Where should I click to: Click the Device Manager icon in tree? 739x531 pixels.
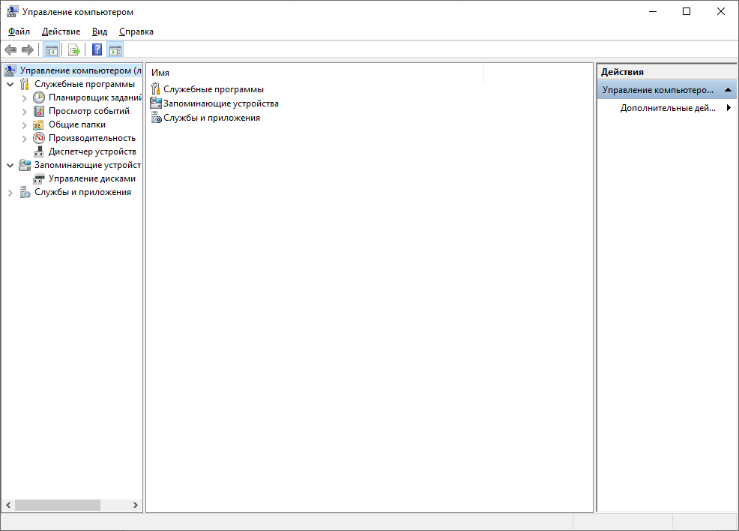[39, 151]
